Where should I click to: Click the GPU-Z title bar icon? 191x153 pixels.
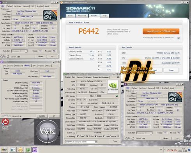click(x=65, y=74)
